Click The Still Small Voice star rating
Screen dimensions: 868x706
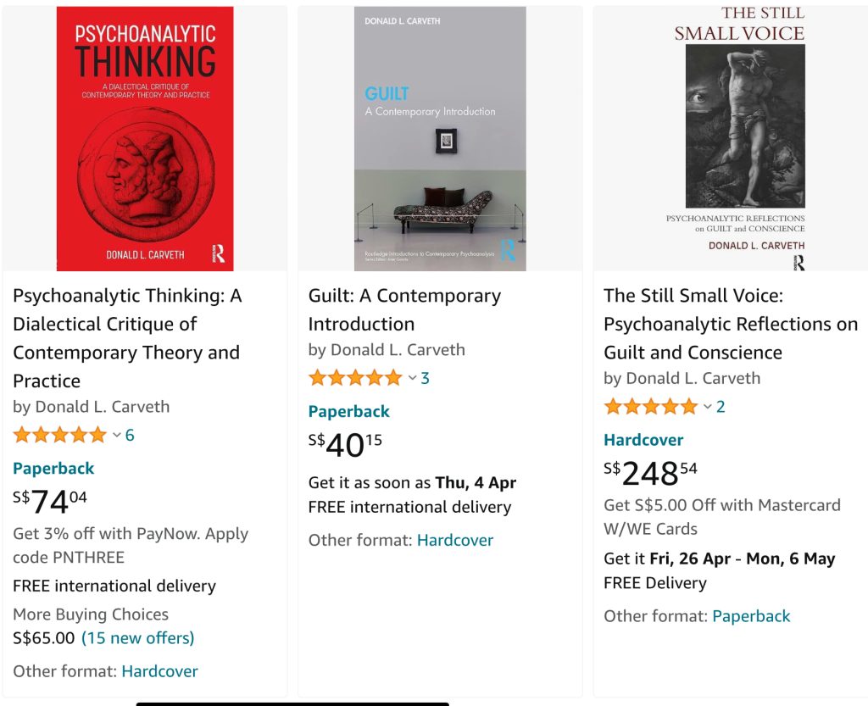coord(650,407)
